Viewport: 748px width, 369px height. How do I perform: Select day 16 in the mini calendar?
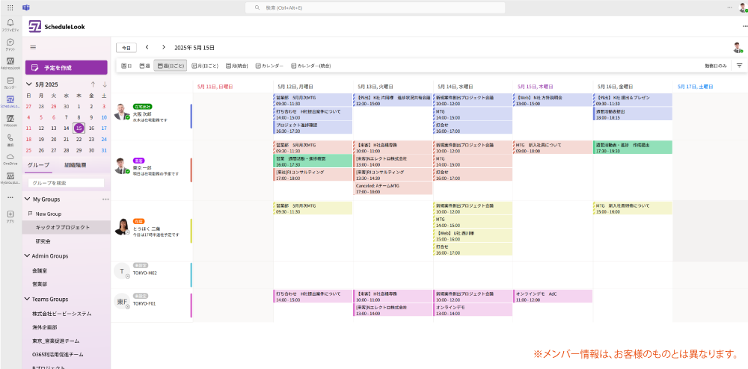91,128
